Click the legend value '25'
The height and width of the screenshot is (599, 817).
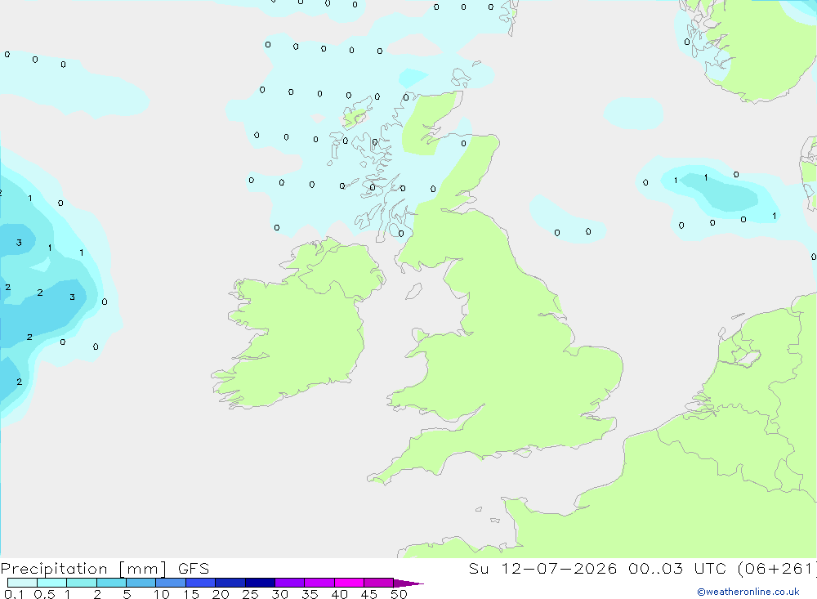pos(250,594)
